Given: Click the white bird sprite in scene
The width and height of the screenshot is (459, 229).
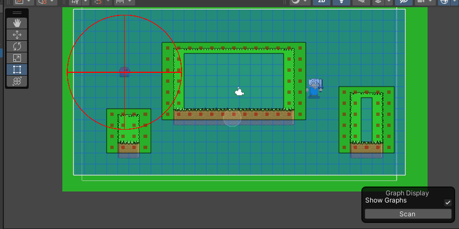Looking at the screenshot, I should coord(239,92).
